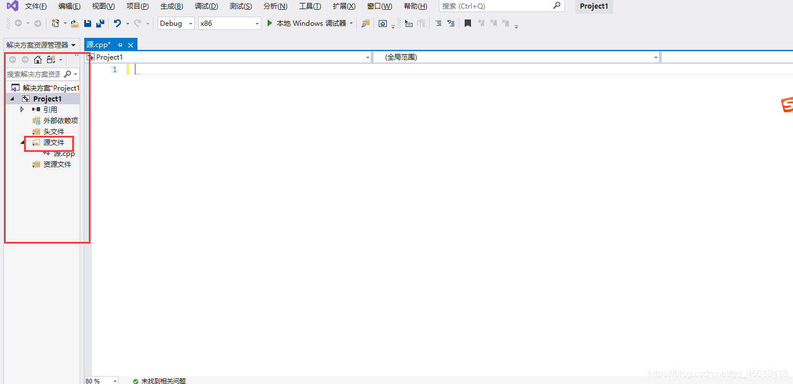Open the x86 platform dropdown
Viewport: 793px width, 384px height.
pyautogui.click(x=257, y=23)
